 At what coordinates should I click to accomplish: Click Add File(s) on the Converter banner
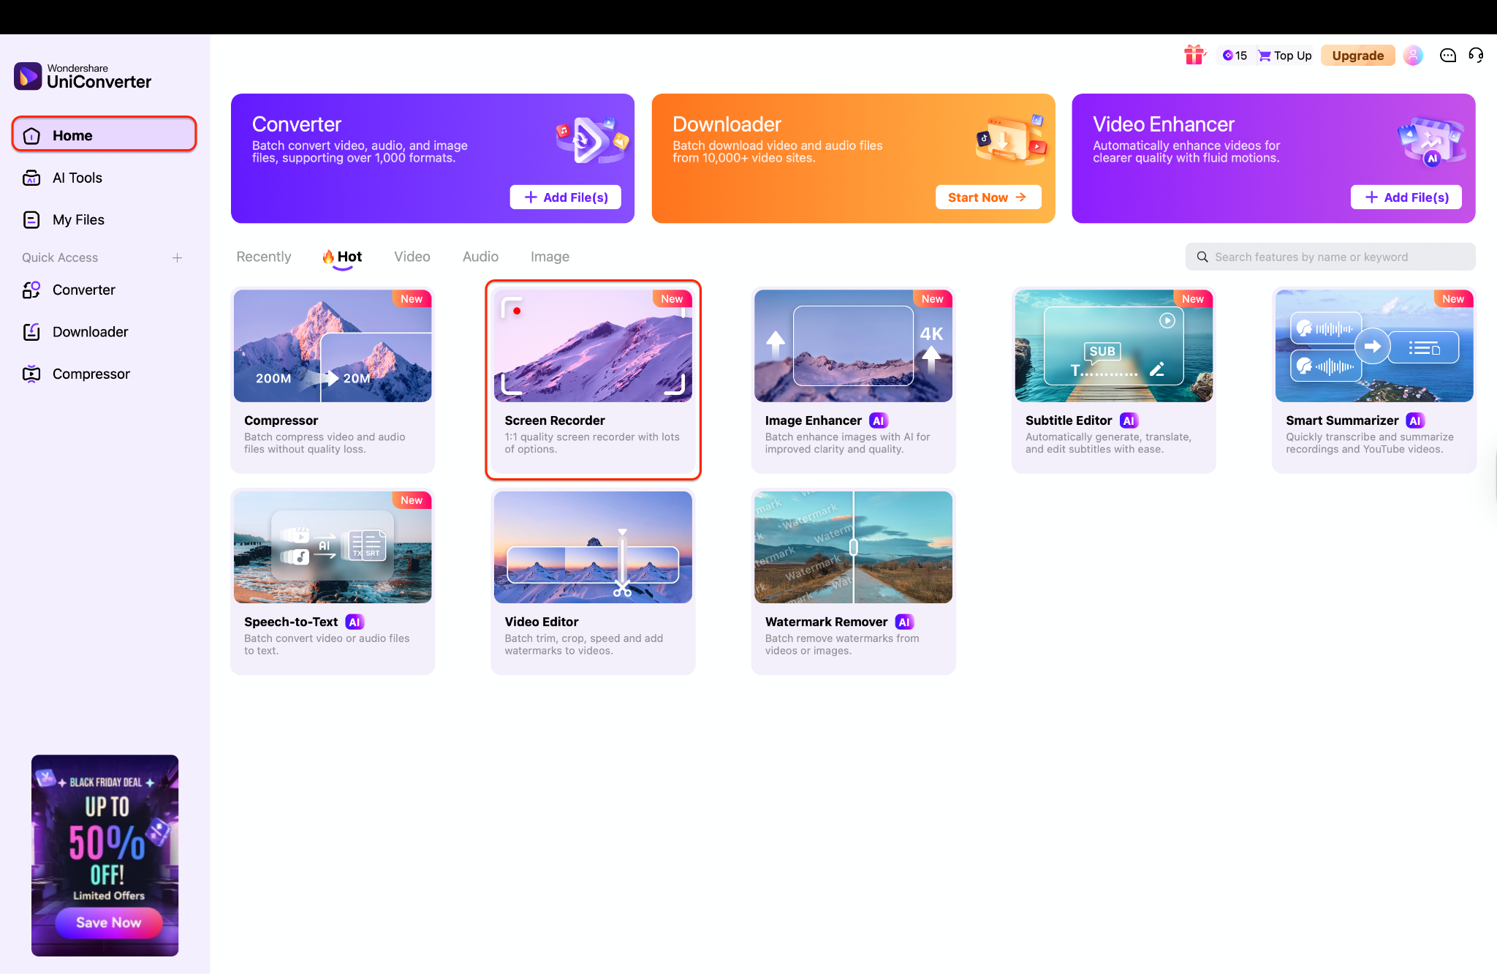[x=565, y=197]
